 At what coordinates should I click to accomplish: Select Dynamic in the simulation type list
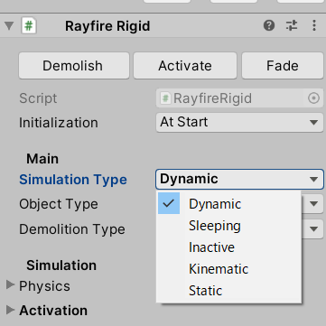[x=228, y=204]
